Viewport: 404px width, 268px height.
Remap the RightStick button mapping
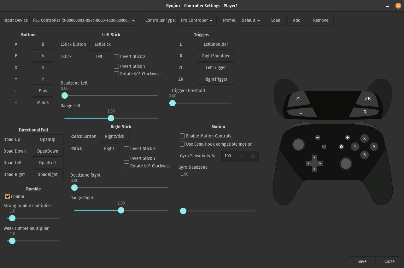tap(114, 137)
